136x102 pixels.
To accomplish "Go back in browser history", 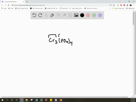I will pos(2,5).
